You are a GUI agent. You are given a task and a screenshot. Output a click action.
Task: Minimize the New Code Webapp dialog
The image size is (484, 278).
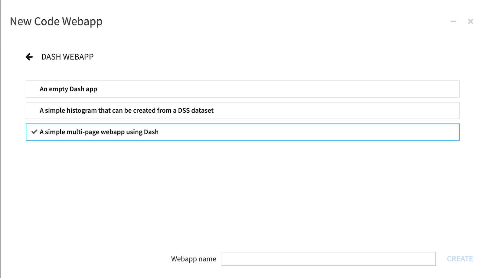click(x=453, y=21)
